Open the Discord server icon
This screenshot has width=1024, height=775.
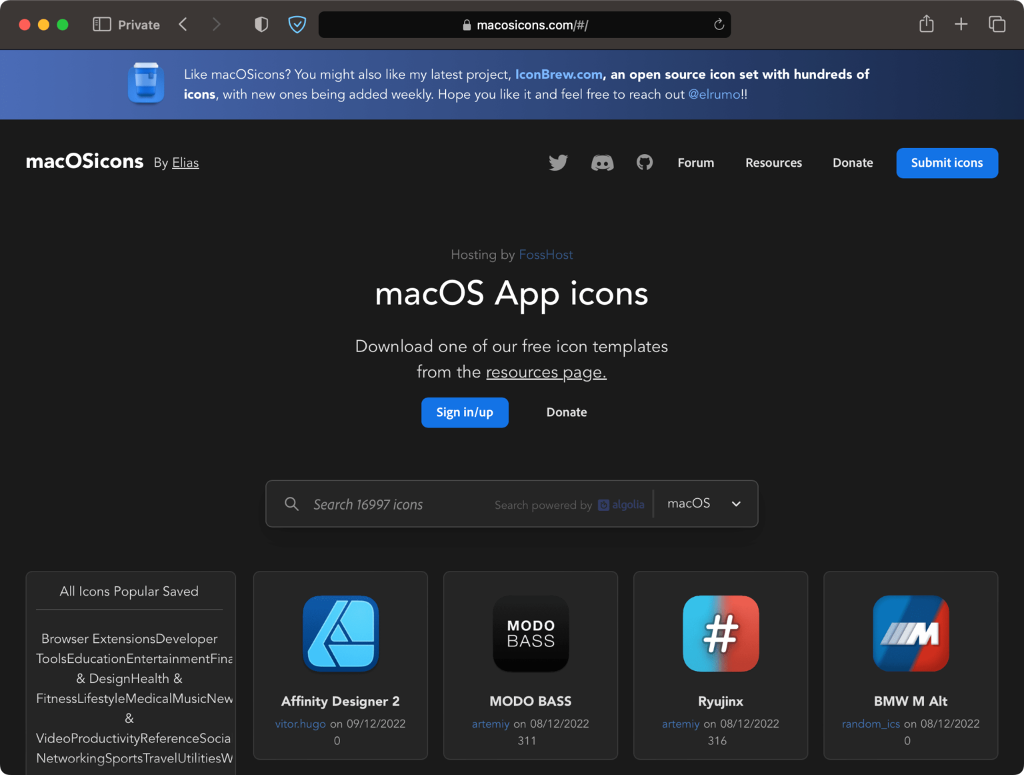pyautogui.click(x=602, y=163)
